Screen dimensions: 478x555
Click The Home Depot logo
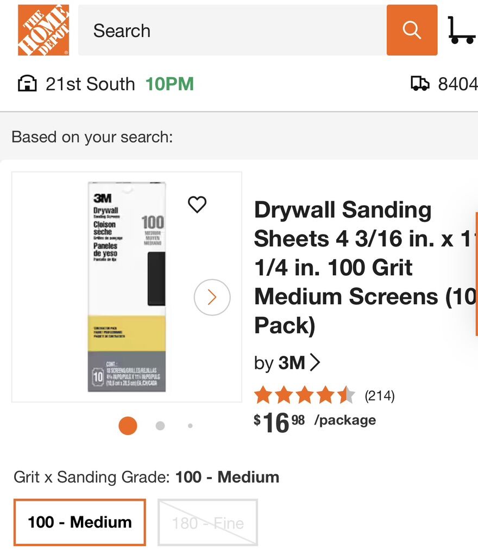pyautogui.click(x=43, y=30)
